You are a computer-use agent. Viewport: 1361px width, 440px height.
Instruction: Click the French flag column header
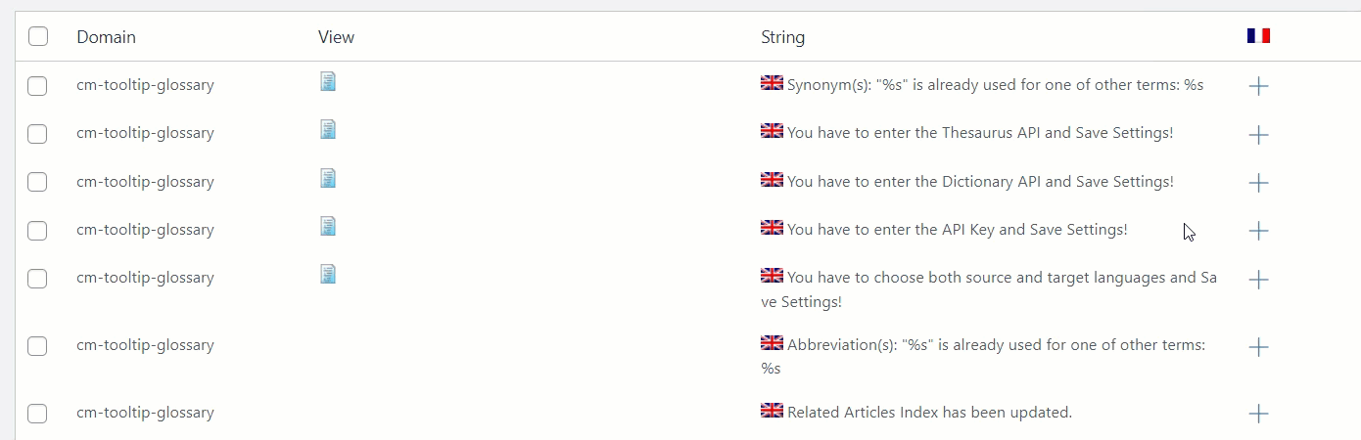click(1258, 36)
